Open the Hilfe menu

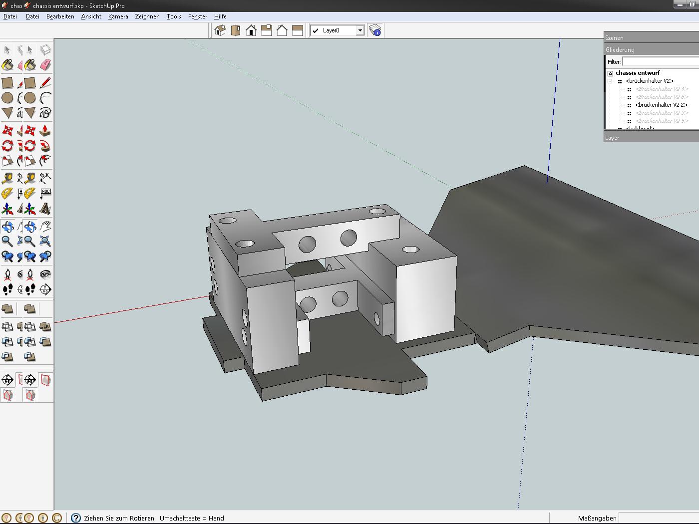(220, 16)
